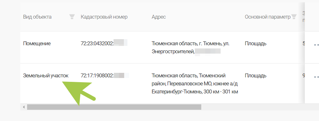Select Адрес column header
The height and width of the screenshot is (121, 319).
tap(159, 17)
